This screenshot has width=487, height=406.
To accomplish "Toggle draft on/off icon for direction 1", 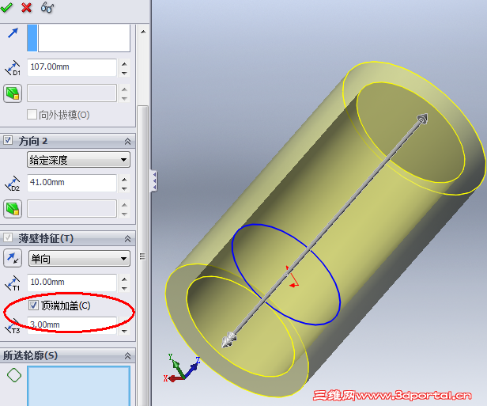I will tap(13, 93).
